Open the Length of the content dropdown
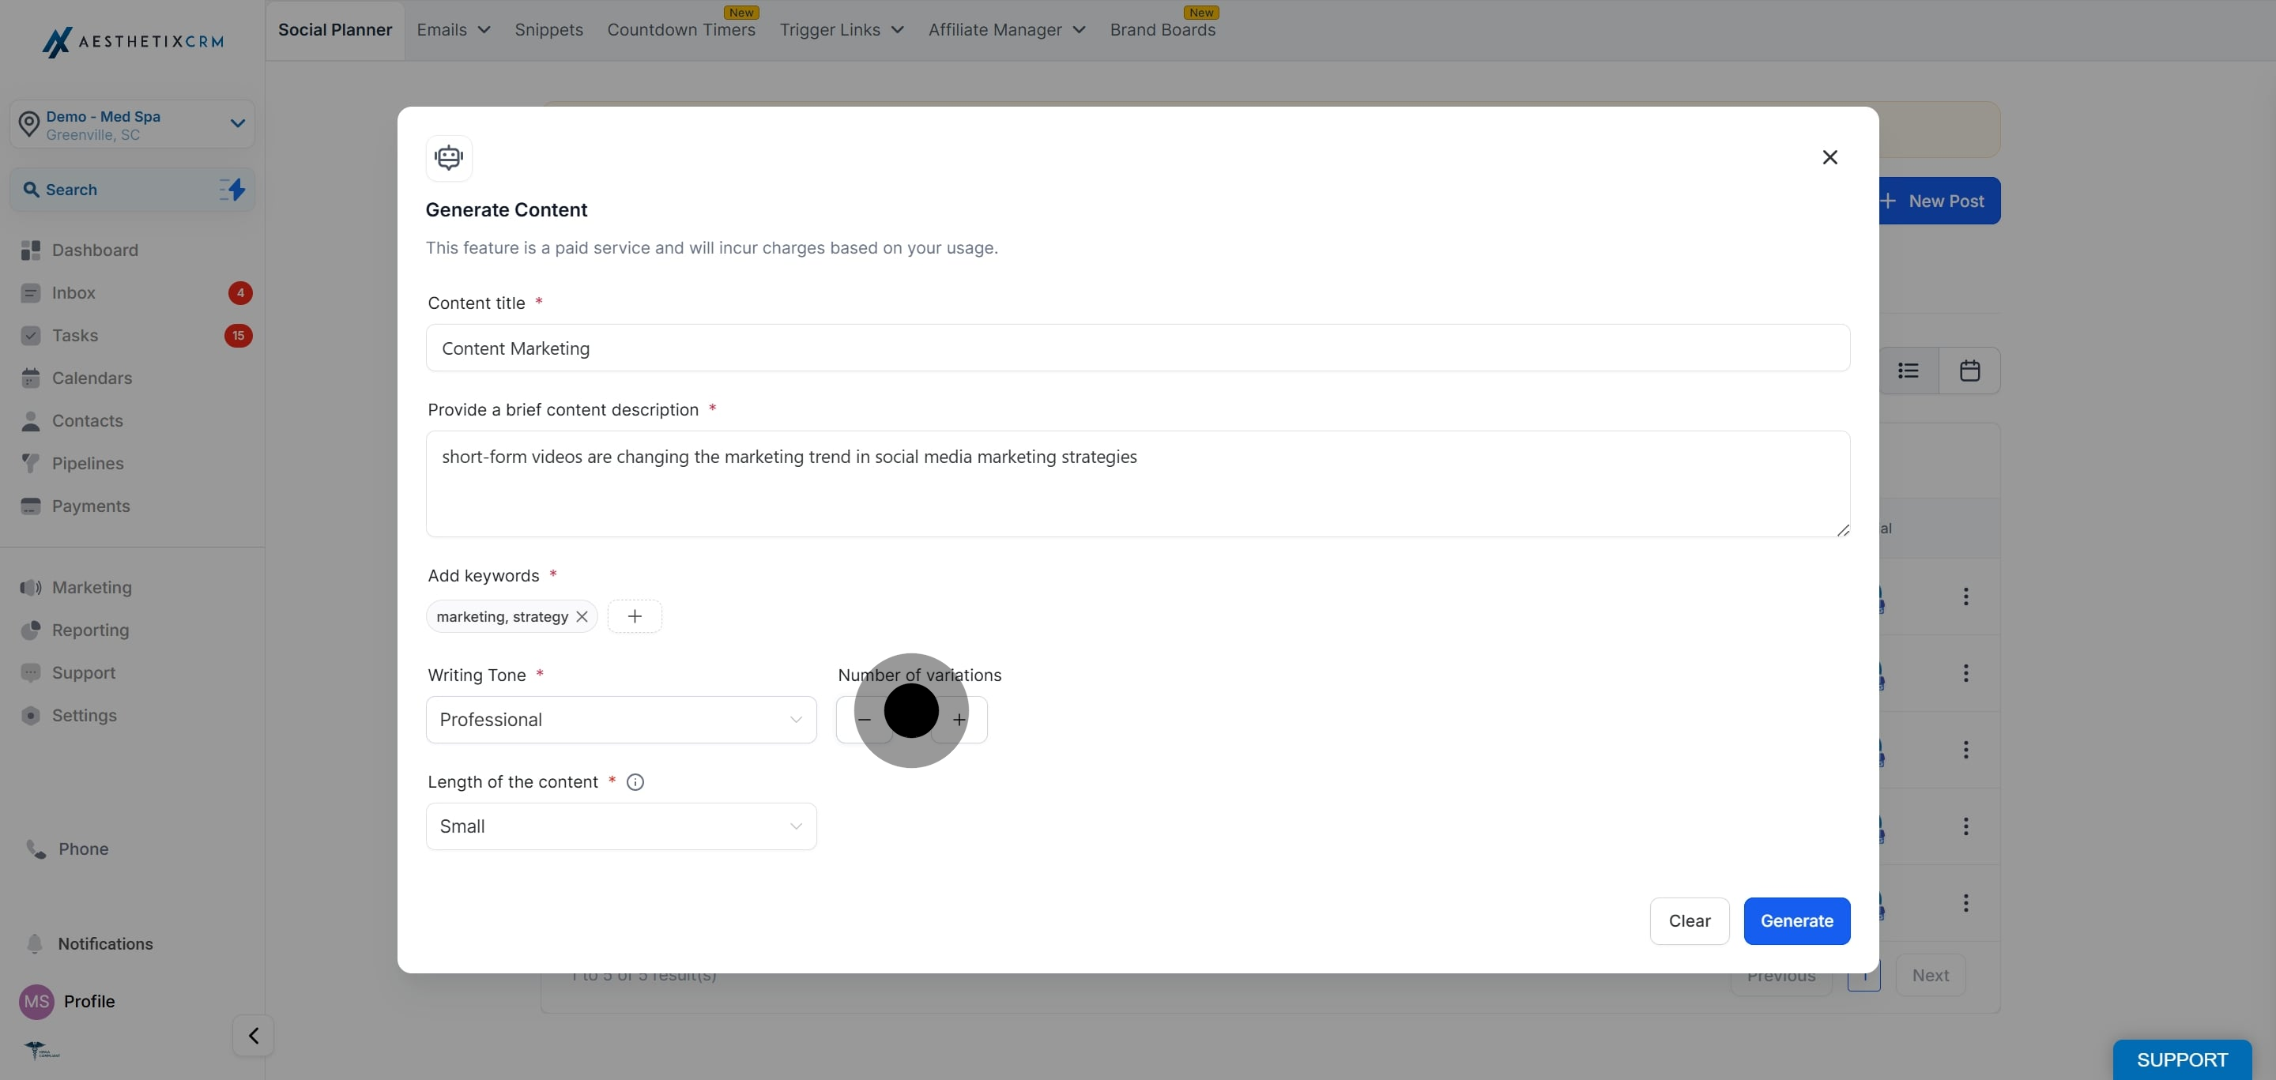The height and width of the screenshot is (1080, 2276). pyautogui.click(x=621, y=826)
